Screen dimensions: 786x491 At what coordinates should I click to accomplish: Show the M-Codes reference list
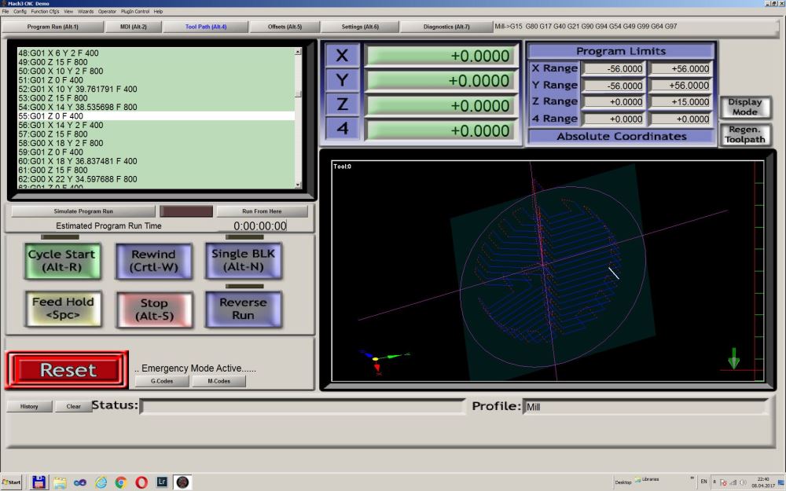[219, 381]
